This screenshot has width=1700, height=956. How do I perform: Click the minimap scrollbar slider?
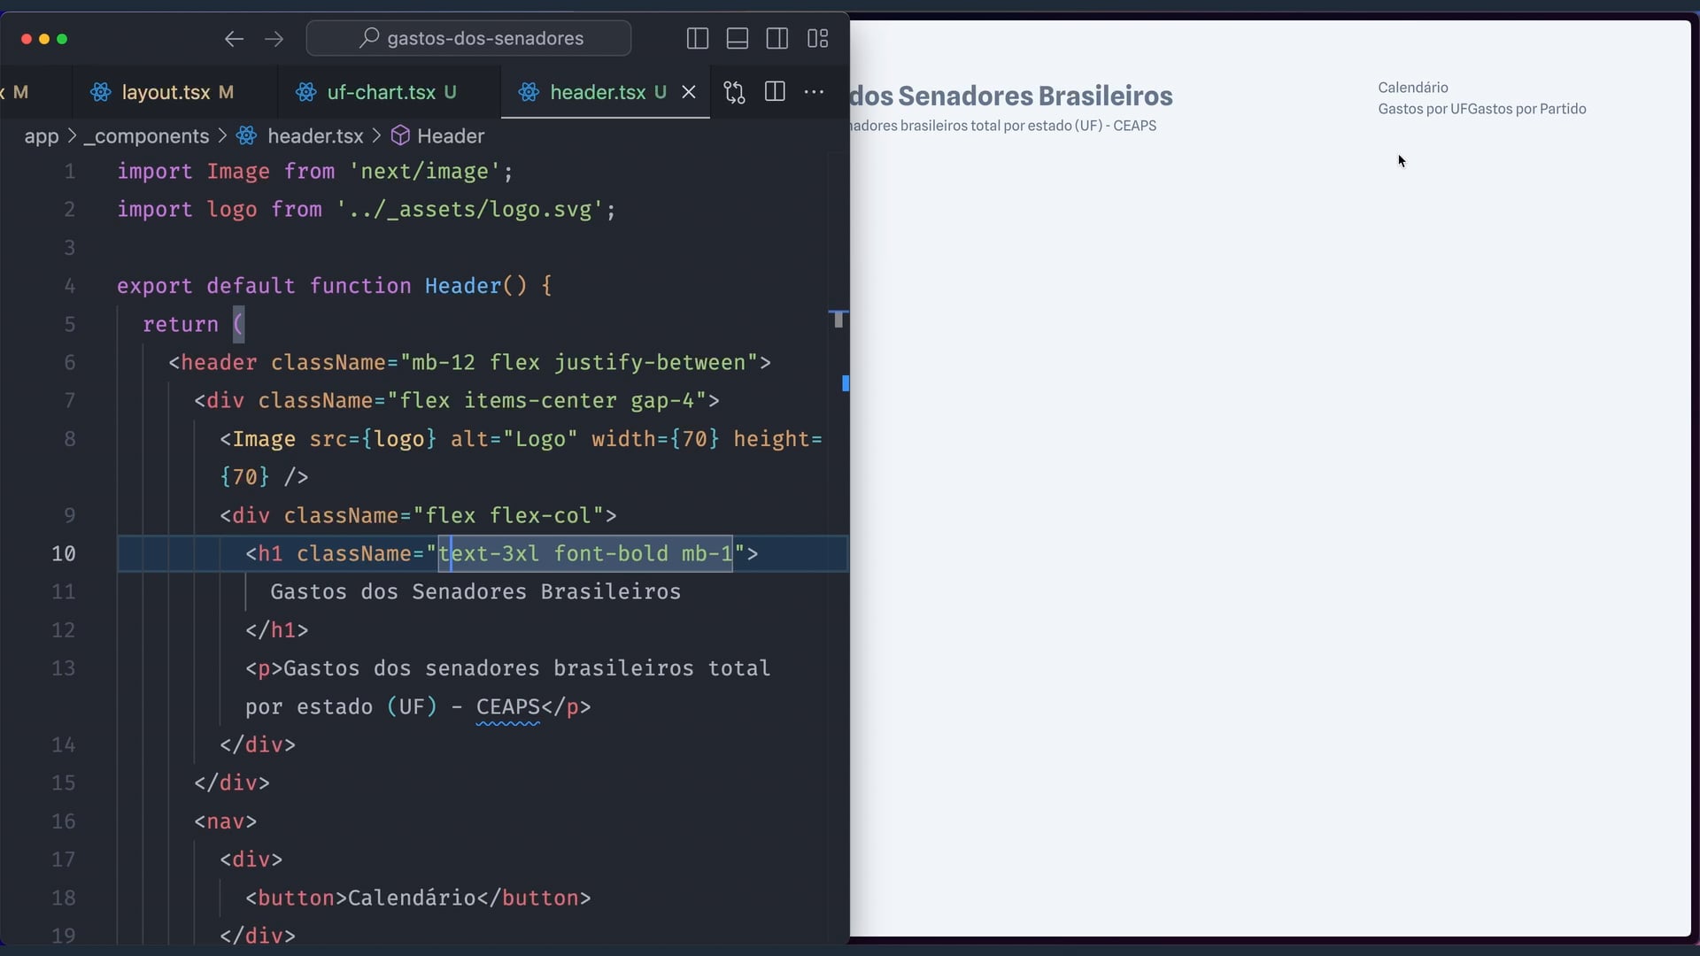pos(838,320)
